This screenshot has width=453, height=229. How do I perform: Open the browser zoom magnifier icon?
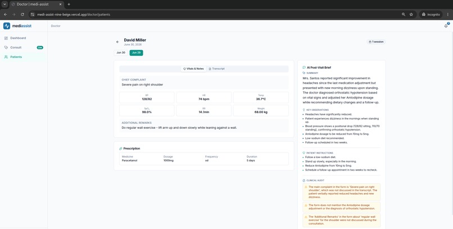point(404,15)
